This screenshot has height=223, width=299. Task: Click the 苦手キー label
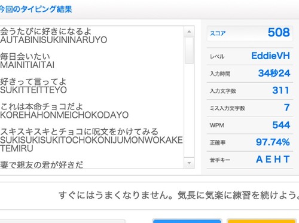[220, 160]
